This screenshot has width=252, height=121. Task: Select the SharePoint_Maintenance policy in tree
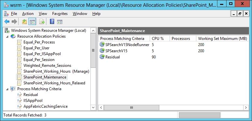point(45,77)
